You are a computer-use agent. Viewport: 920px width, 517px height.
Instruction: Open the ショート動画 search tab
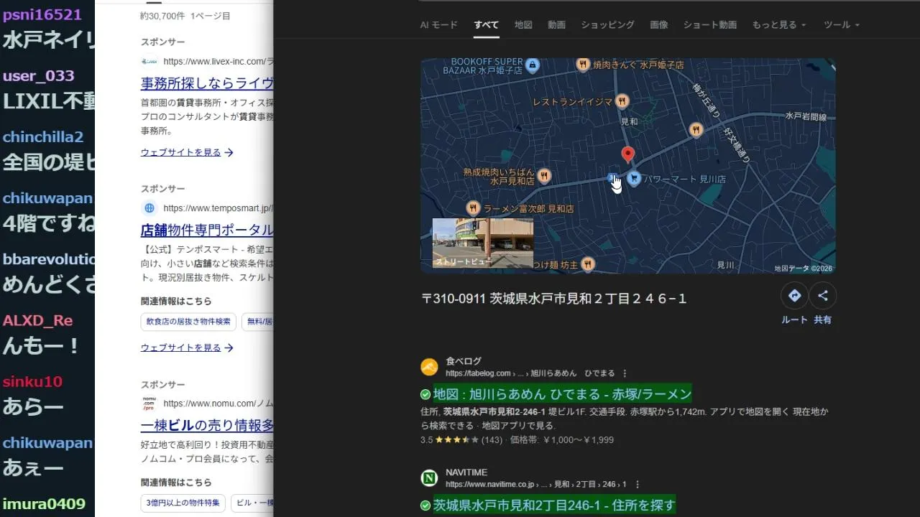coord(710,24)
